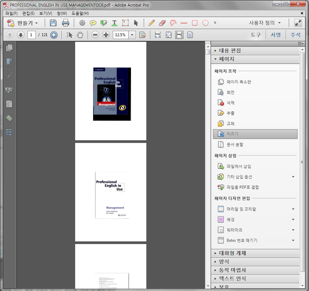Expand the 대화형 개체 section
This screenshot has width=309, height=291.
(255, 253)
